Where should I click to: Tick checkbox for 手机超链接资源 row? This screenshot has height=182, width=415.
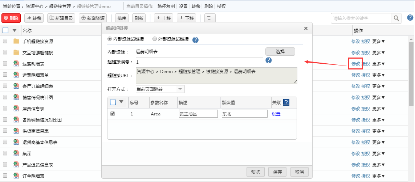click(5, 41)
